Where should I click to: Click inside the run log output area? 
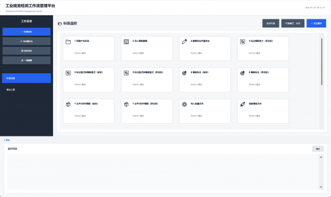(x=163, y=172)
